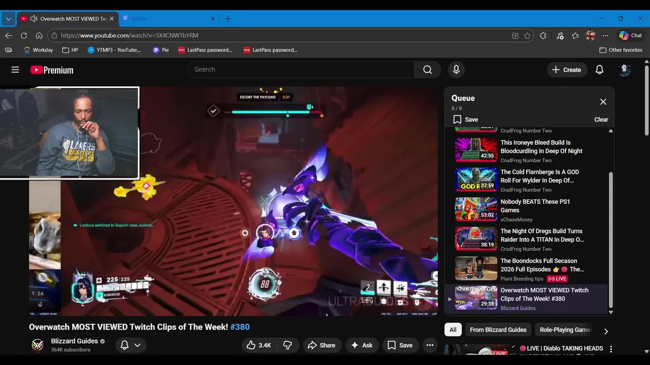Save the video below the player
Image resolution: width=650 pixels, height=365 pixels.
coord(400,345)
